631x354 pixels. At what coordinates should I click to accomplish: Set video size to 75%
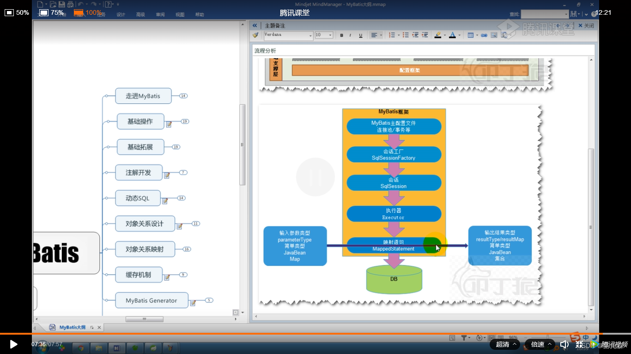click(x=51, y=12)
